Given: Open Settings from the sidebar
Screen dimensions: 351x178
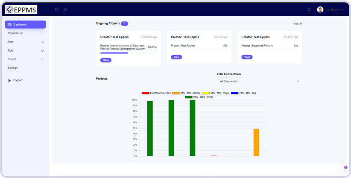Looking at the screenshot, I should coord(13,68).
